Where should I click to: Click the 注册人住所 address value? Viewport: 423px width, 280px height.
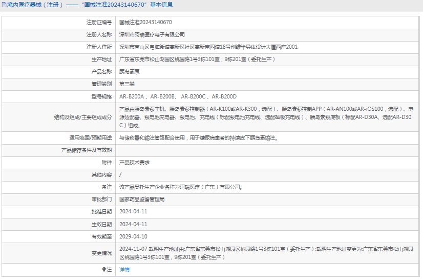click(208, 47)
